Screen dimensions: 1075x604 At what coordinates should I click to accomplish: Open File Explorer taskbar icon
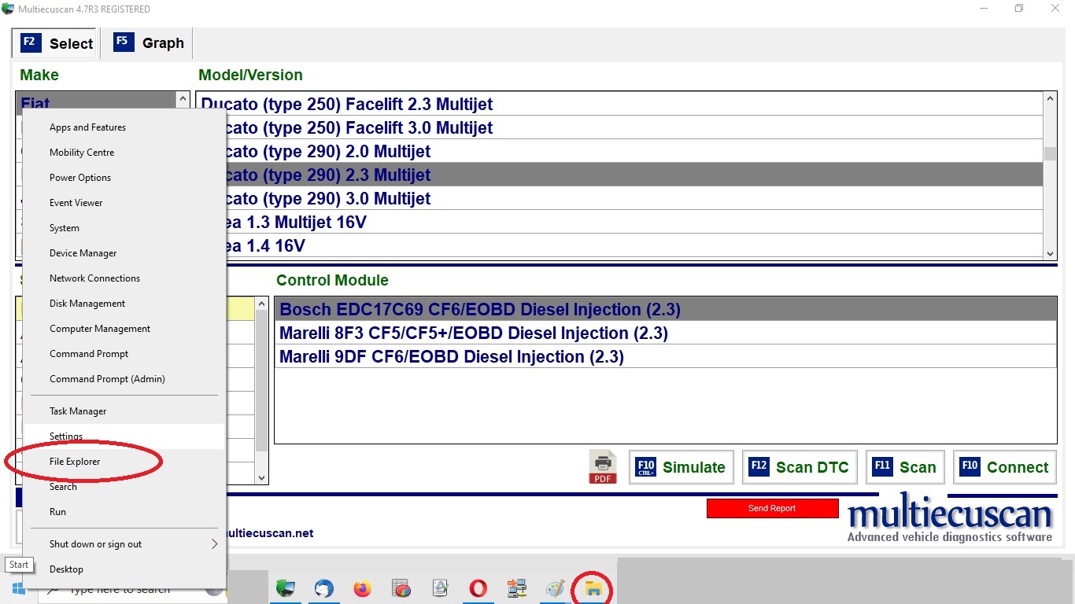click(593, 589)
